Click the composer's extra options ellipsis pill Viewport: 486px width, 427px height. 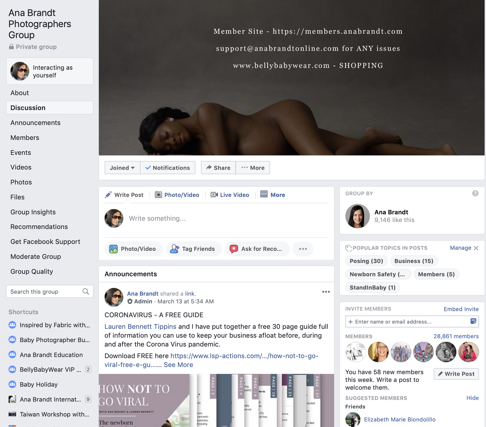(x=303, y=249)
